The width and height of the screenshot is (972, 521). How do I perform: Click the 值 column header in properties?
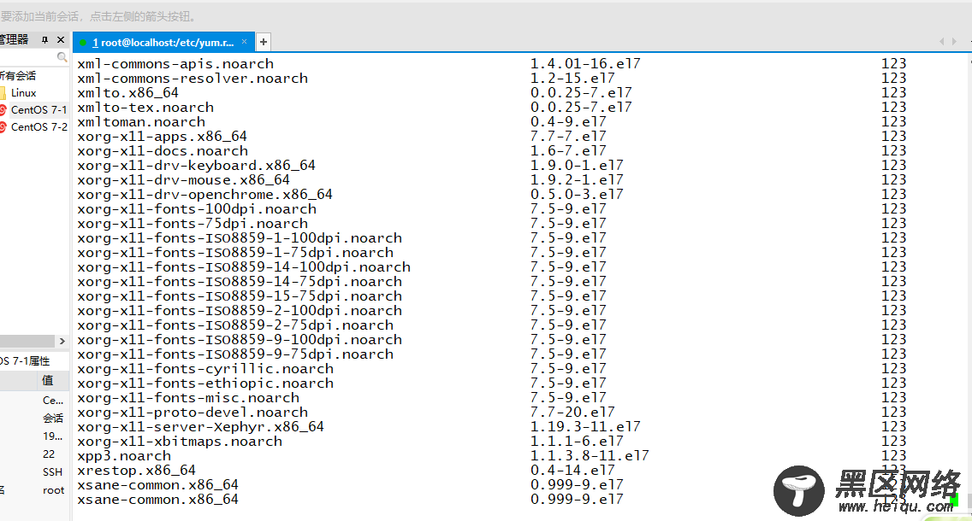coord(48,381)
